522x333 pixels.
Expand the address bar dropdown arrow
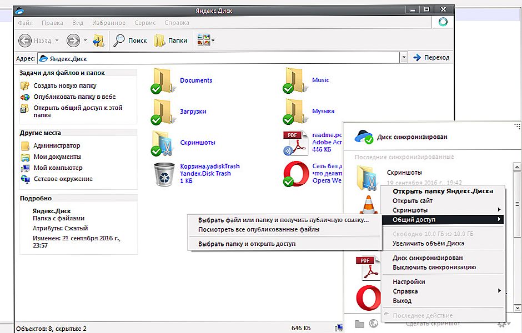404,58
